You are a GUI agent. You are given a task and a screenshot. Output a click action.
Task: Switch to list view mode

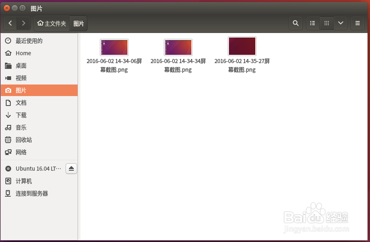[312, 23]
